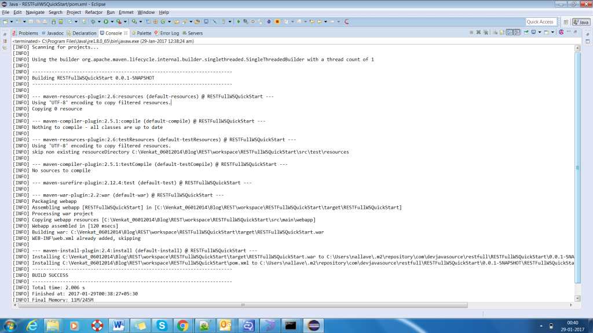This screenshot has width=593, height=333.
Task: Click the New file toolbar icon
Action: (x=5, y=22)
